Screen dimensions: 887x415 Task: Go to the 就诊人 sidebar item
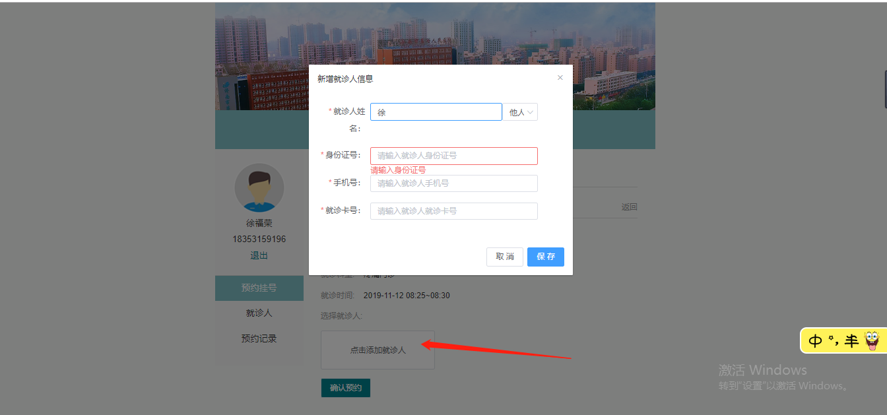(x=259, y=313)
